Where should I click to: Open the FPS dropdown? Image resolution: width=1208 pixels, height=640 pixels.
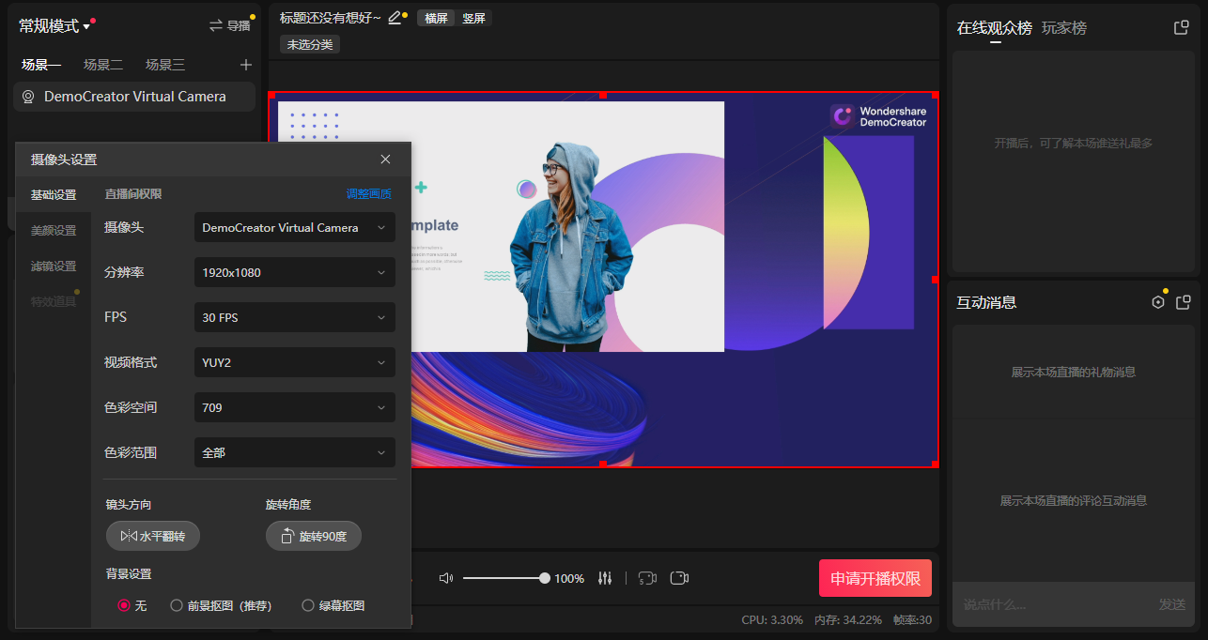click(294, 317)
